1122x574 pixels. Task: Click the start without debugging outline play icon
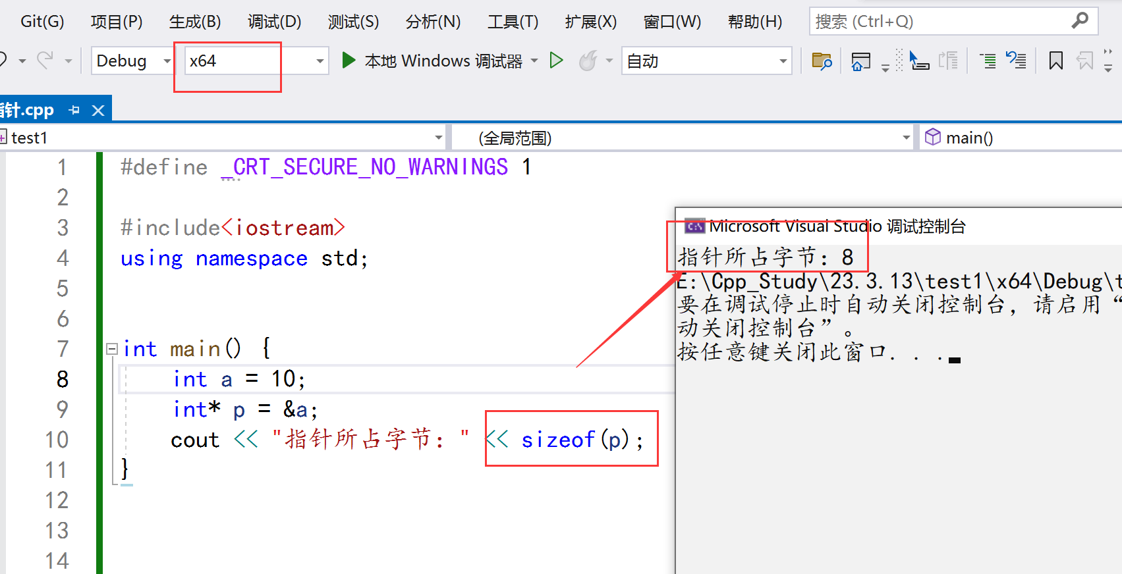pyautogui.click(x=557, y=61)
